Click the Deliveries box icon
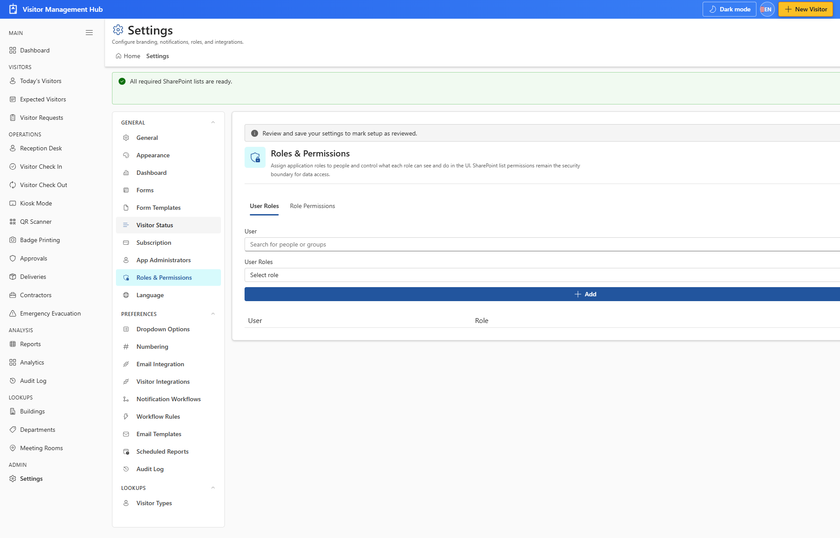 [x=13, y=277]
